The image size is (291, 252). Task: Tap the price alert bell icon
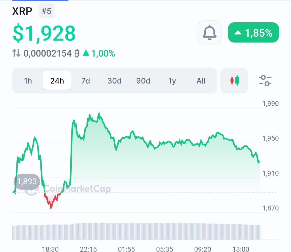click(210, 32)
